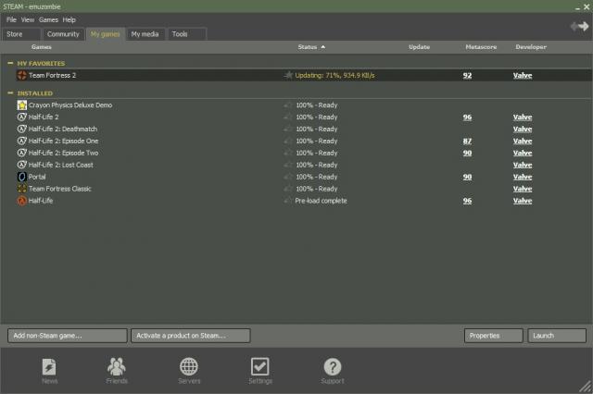Select the My games tab
The width and height of the screenshot is (593, 394).
(105, 34)
